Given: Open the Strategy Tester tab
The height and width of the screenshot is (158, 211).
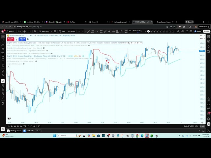Looking at the screenshot, I should (14, 131).
